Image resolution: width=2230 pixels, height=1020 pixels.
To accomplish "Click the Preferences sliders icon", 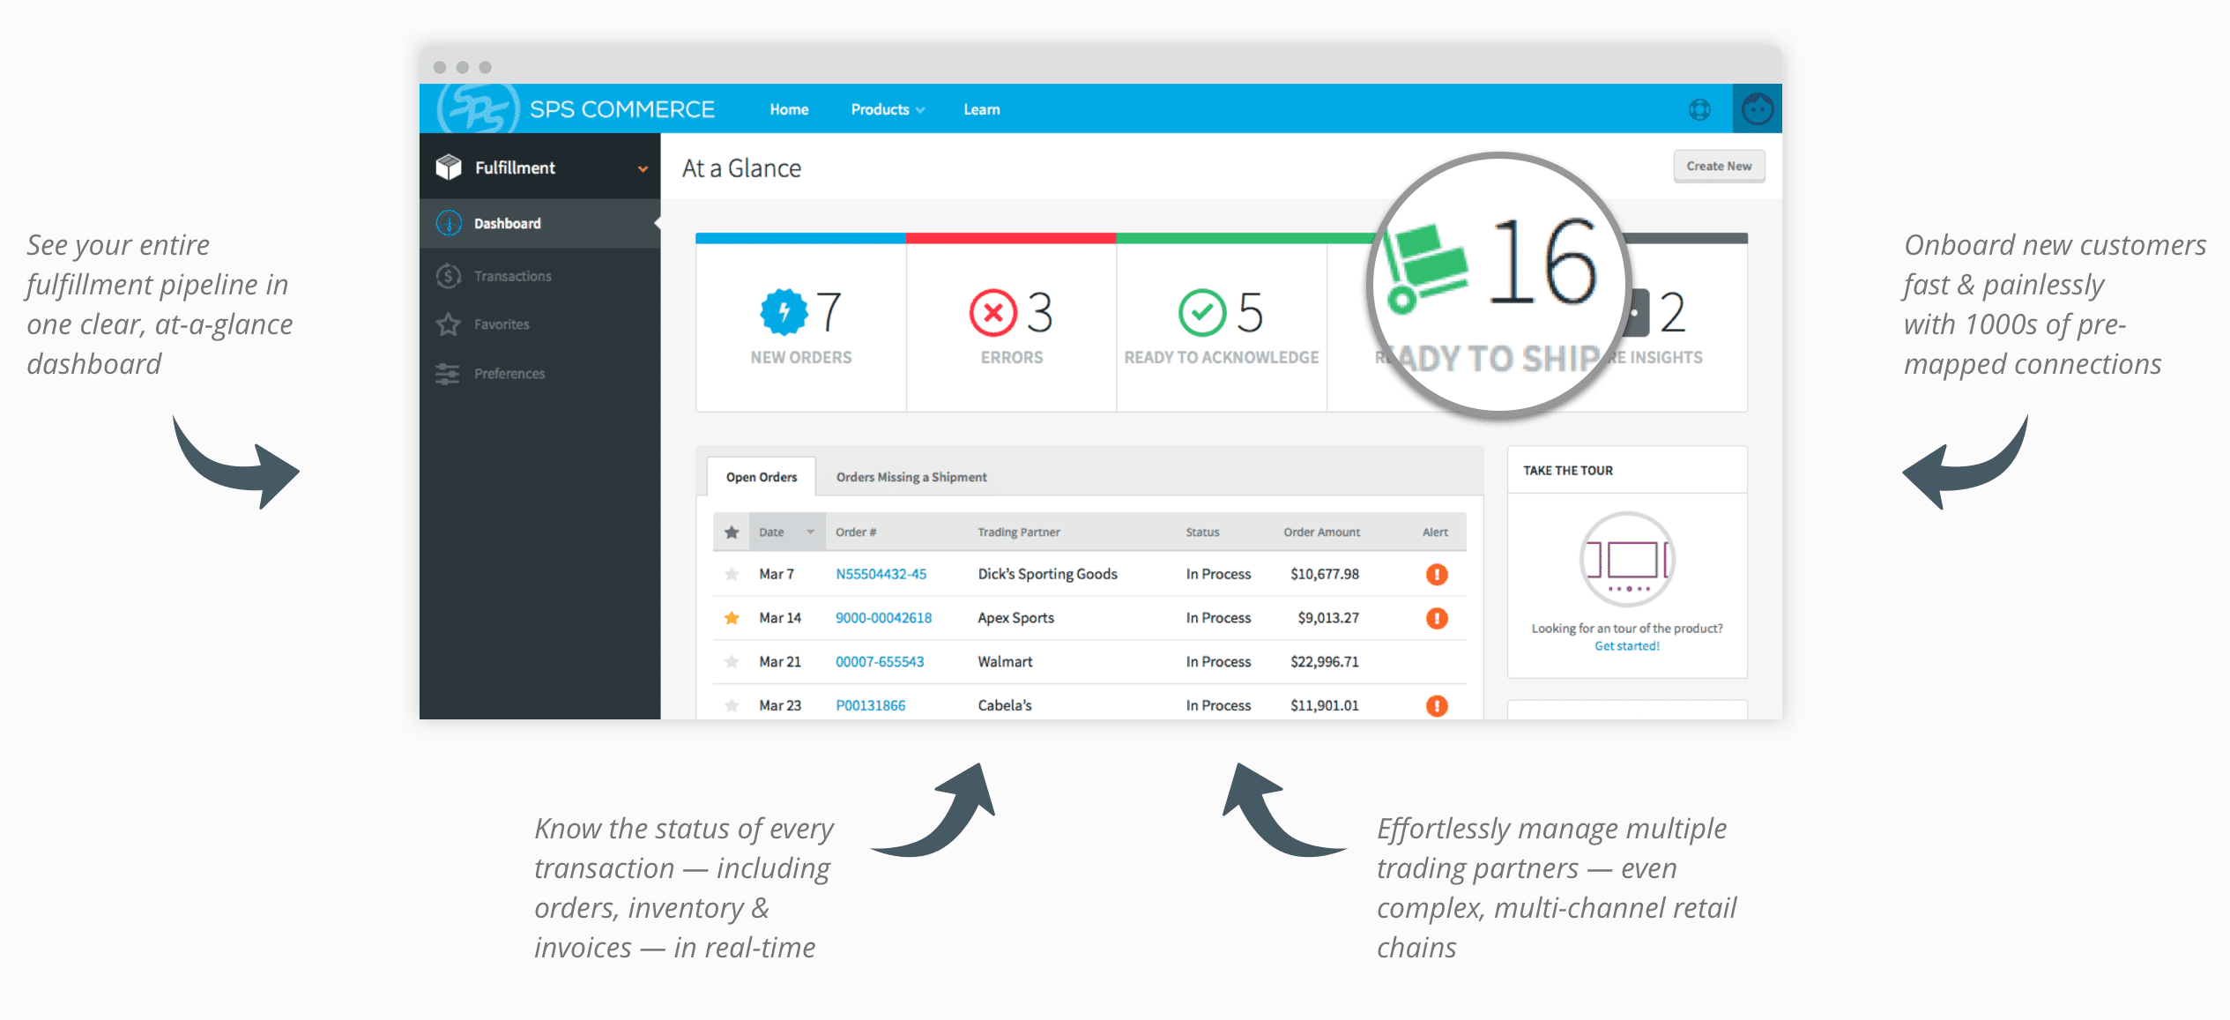I will [448, 374].
